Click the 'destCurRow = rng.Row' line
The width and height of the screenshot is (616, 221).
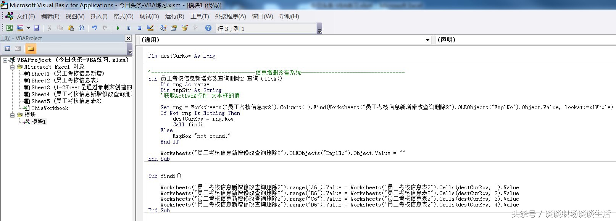(x=203, y=119)
